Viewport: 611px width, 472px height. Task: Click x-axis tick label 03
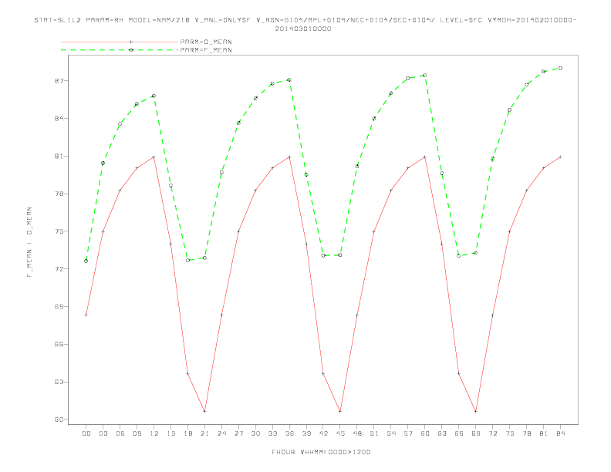click(x=103, y=433)
